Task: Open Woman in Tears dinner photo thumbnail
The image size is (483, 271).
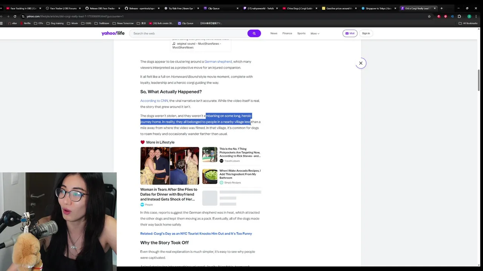Action: pos(170,166)
